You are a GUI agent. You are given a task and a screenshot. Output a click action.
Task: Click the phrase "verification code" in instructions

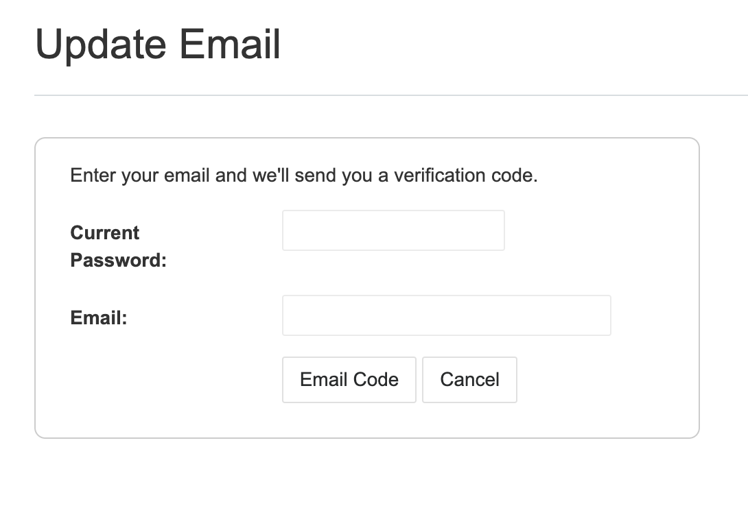(465, 176)
